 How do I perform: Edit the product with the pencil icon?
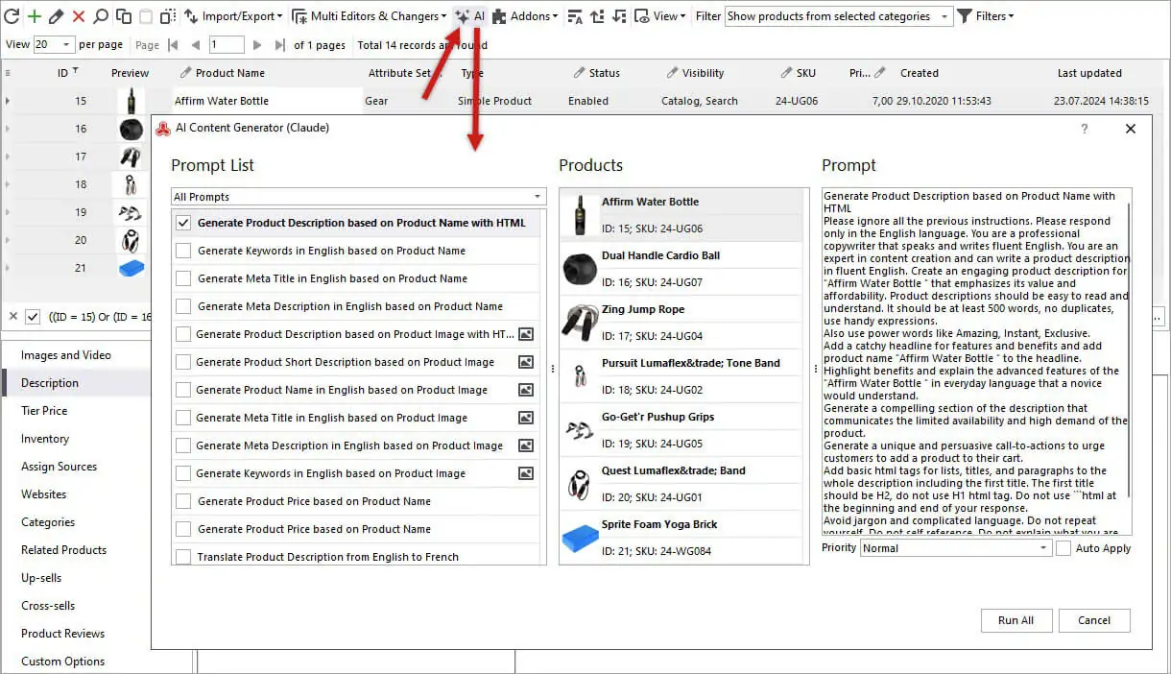pyautogui.click(x=56, y=16)
